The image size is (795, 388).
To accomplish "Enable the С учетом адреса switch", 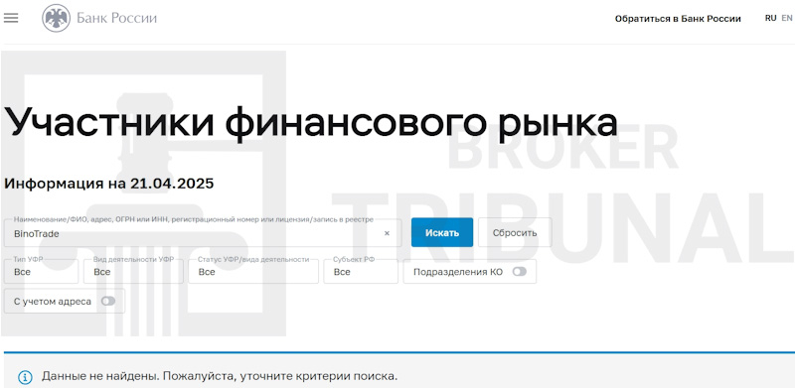I will [108, 302].
